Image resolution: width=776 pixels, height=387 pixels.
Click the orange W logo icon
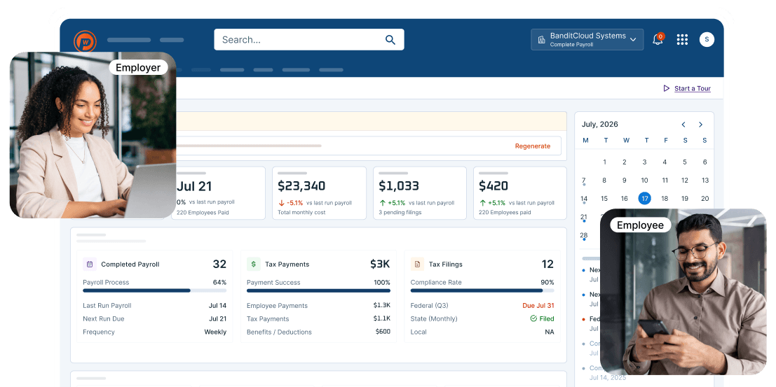(85, 41)
